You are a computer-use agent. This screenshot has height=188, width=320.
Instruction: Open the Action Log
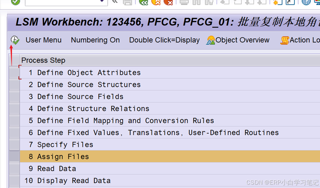pyautogui.click(x=300, y=40)
